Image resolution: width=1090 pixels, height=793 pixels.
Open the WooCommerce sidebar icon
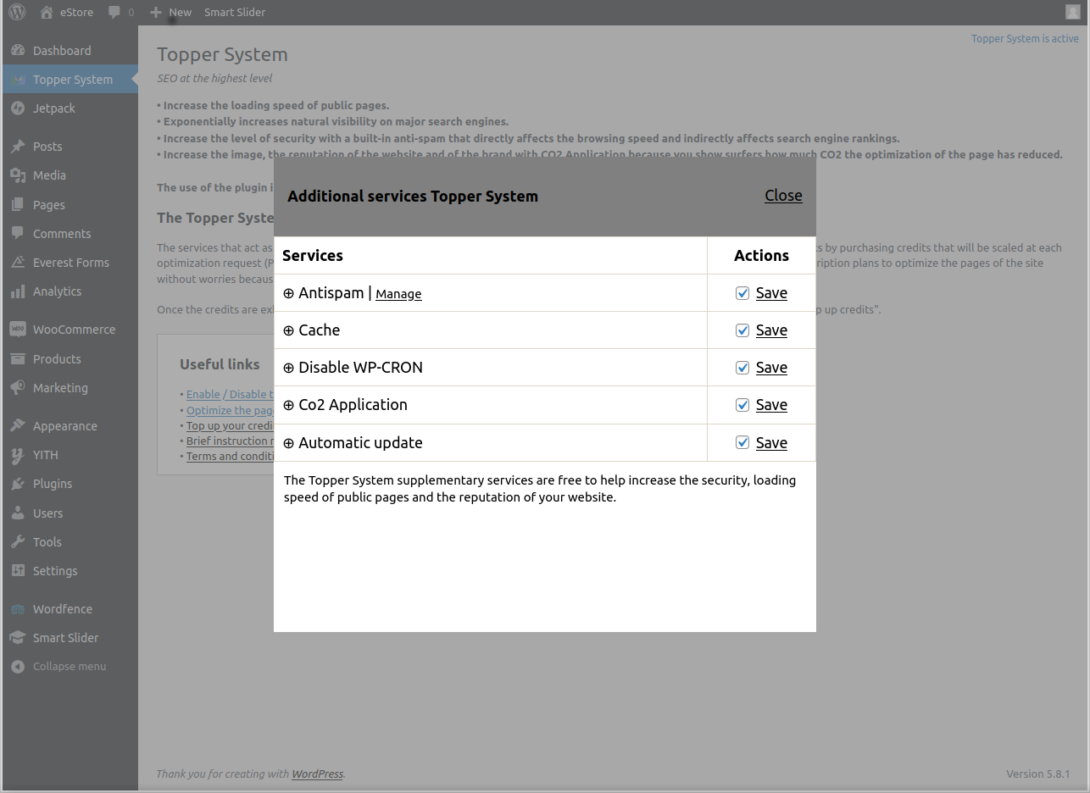[x=18, y=330]
